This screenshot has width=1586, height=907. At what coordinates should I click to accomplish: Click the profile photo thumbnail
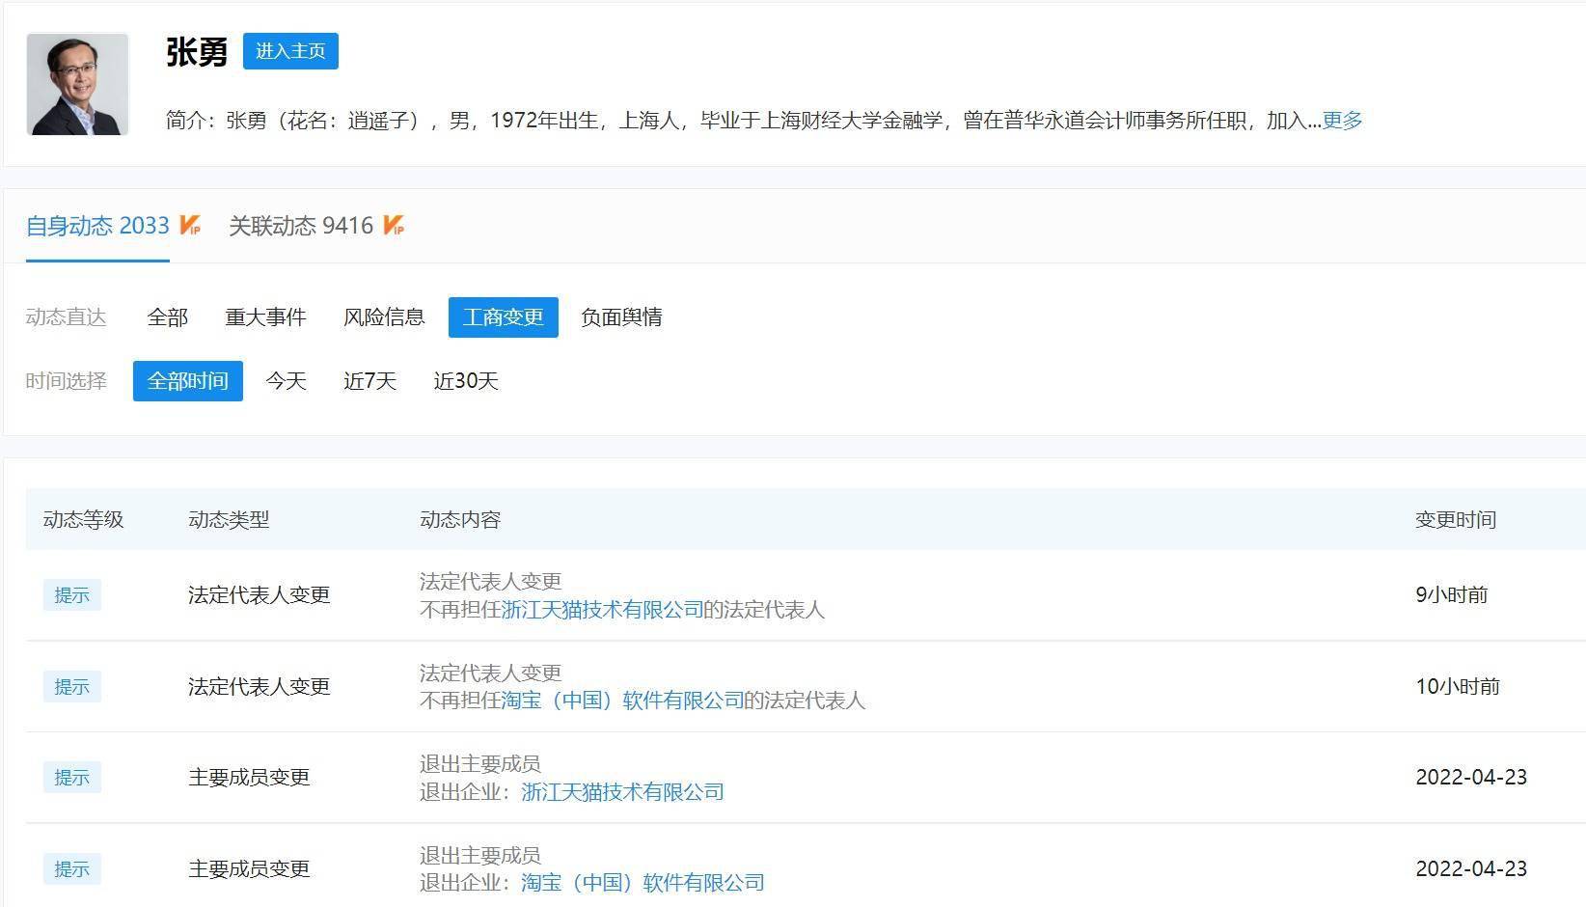(x=77, y=84)
